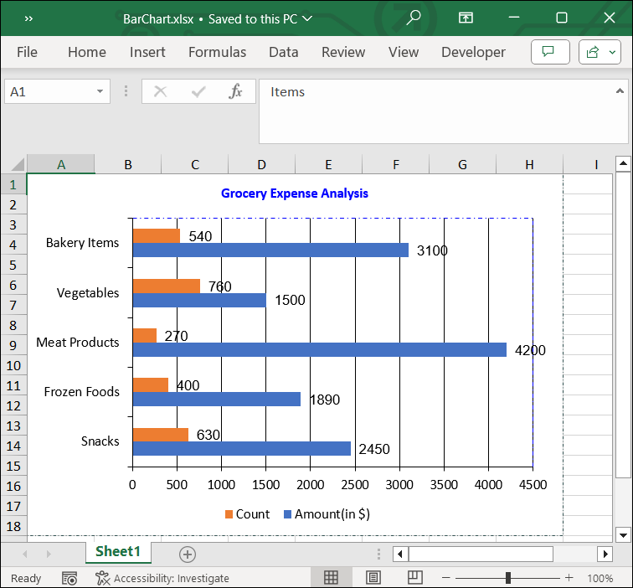This screenshot has height=588, width=633.
Task: Open the File menu
Action: pyautogui.click(x=27, y=52)
